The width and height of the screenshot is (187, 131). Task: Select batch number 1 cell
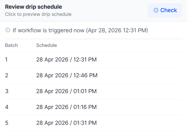coord(7,59)
